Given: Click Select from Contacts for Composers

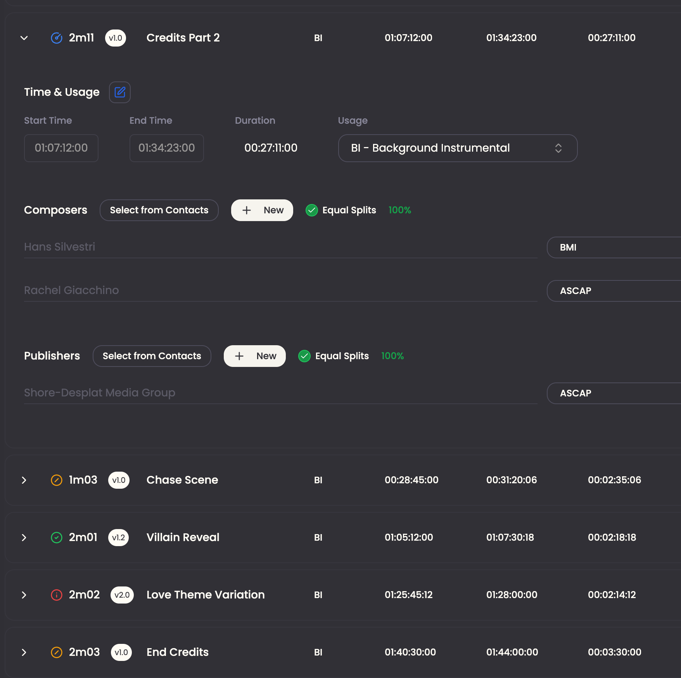Looking at the screenshot, I should click(x=159, y=210).
